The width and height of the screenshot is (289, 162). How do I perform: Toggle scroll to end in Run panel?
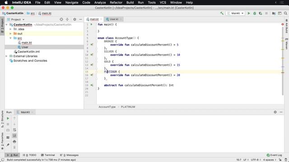pos(14,136)
